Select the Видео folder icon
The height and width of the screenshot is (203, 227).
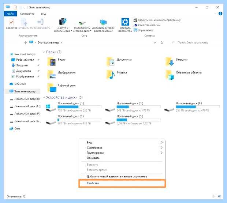(52, 62)
